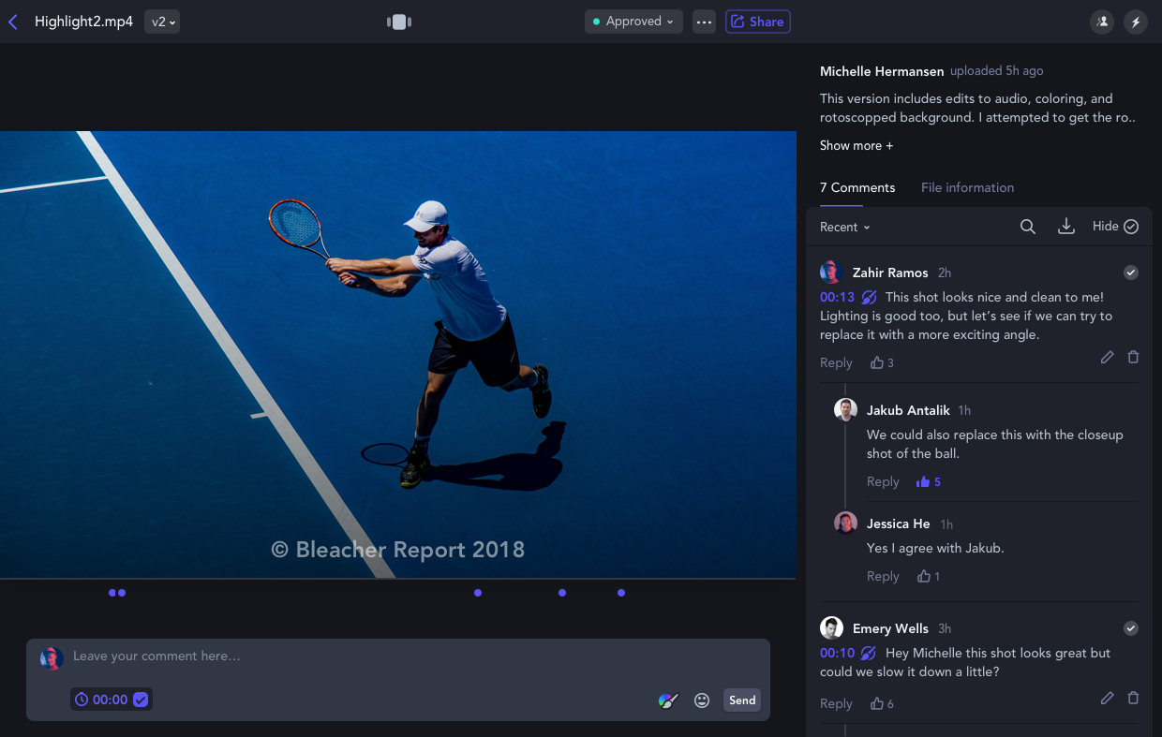Open the color drawing tool swatch
The height and width of the screenshot is (737, 1162).
click(x=668, y=700)
